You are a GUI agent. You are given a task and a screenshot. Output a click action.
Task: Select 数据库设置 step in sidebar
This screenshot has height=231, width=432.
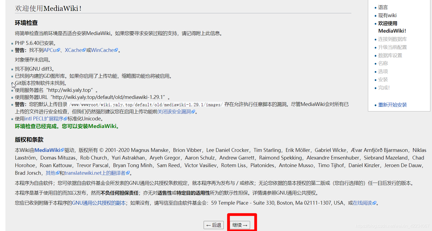(390, 55)
